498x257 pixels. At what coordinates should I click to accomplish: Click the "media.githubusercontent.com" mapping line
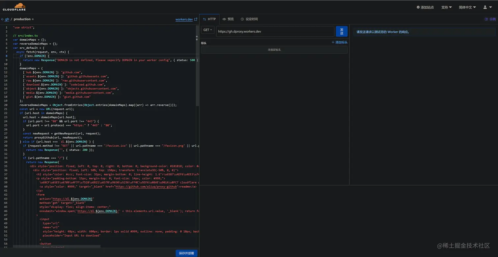[x=68, y=93]
